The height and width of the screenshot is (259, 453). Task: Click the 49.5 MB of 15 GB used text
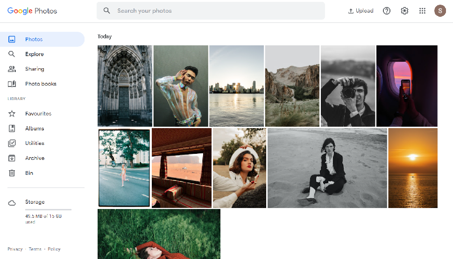pos(43,219)
